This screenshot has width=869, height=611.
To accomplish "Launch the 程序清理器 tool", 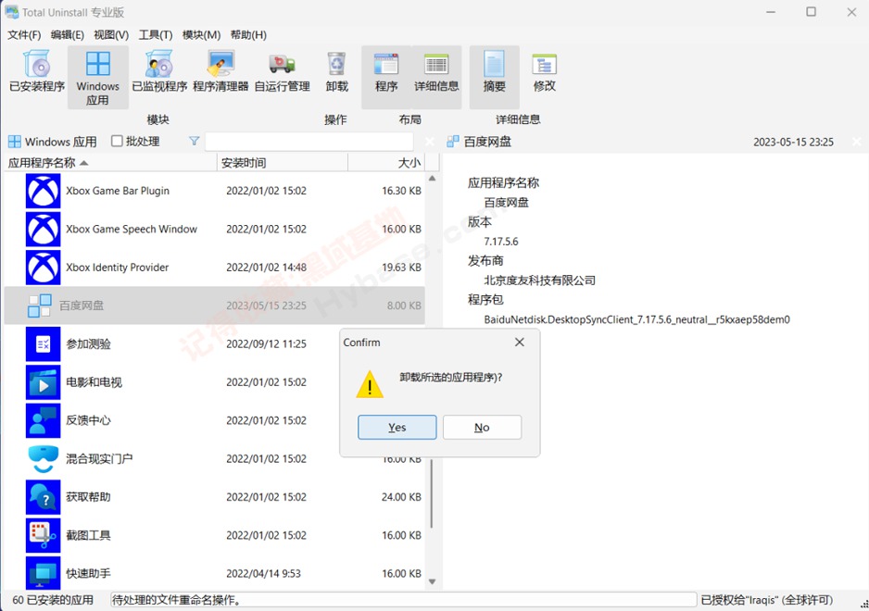I will pos(220,71).
